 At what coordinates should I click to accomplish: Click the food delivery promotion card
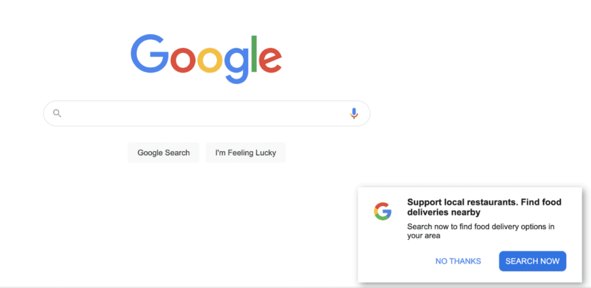click(x=470, y=234)
